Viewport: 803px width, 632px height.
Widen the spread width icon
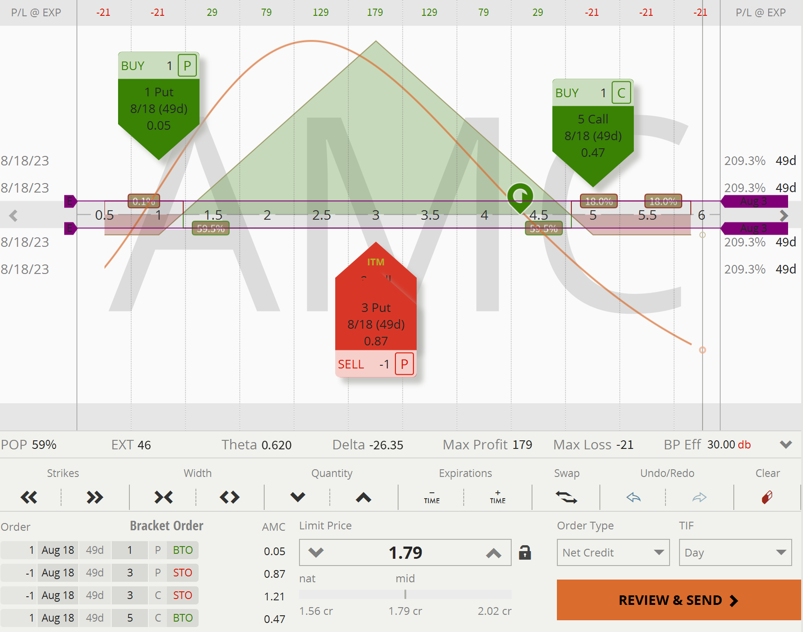pos(229,498)
